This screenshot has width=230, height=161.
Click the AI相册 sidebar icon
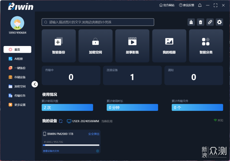[11, 59]
